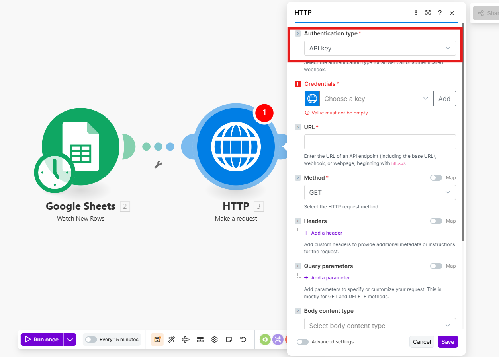499x357 pixels.
Task: Click the Save button in the HTTP panel
Action: [x=447, y=341]
